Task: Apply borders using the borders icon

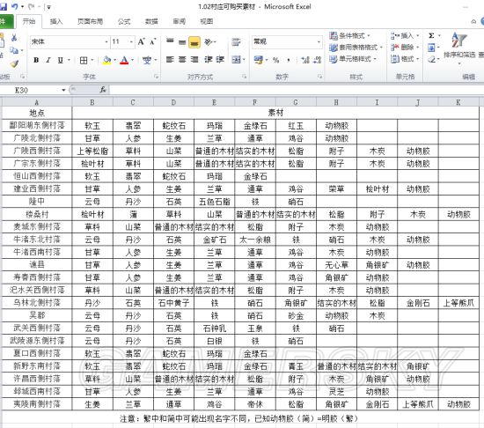Action: pyautogui.click(x=84, y=60)
